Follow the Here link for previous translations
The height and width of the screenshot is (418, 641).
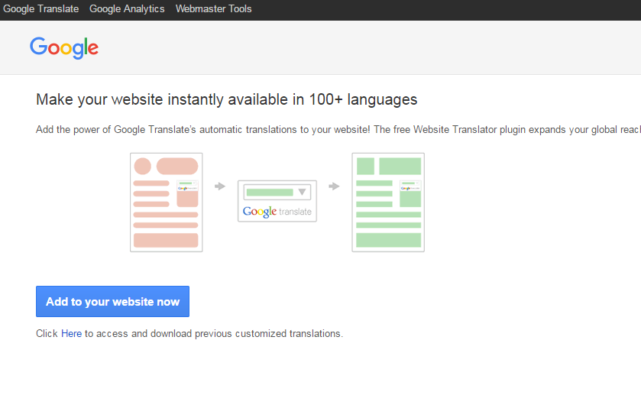tap(72, 333)
